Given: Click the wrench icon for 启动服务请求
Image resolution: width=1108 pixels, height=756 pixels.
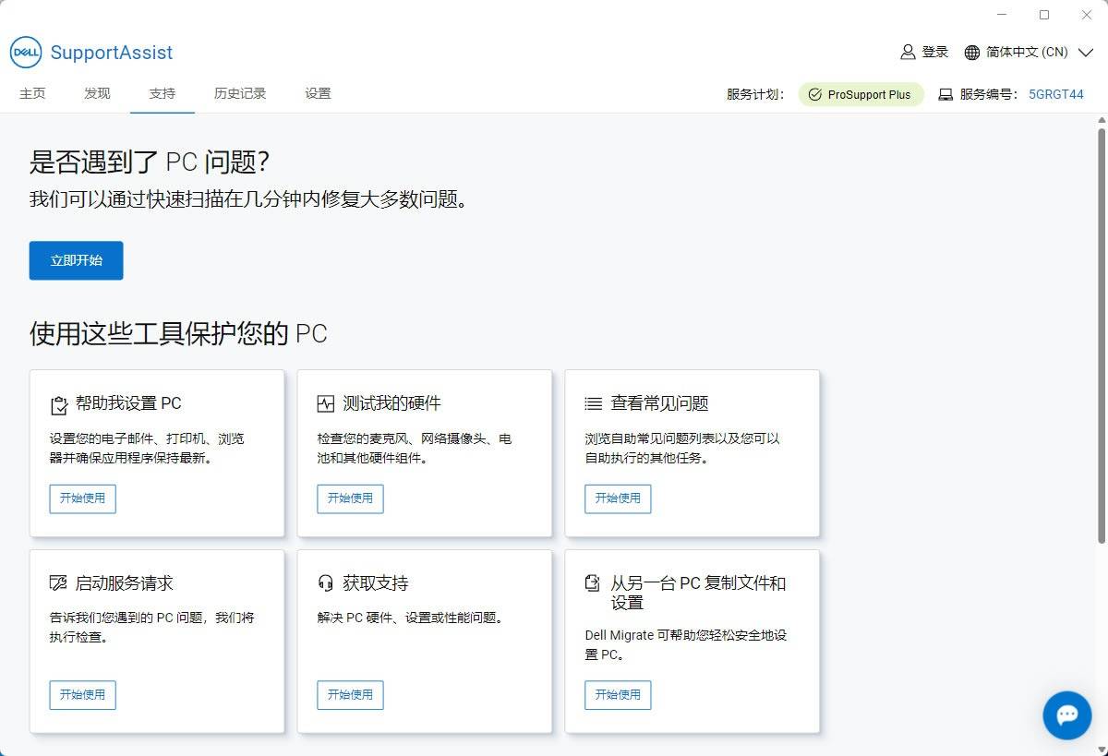Looking at the screenshot, I should tap(58, 583).
